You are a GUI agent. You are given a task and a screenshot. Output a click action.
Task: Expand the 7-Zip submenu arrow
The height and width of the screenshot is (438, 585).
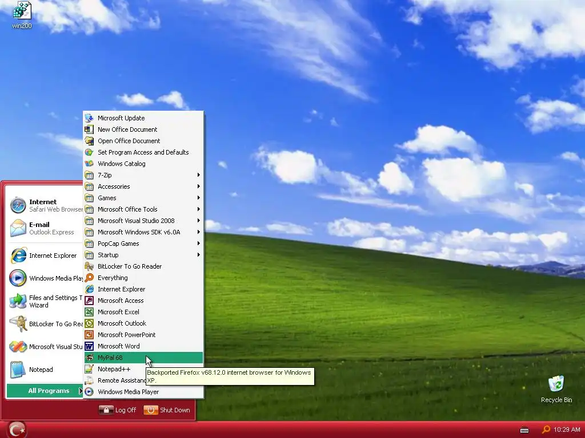pyautogui.click(x=198, y=175)
